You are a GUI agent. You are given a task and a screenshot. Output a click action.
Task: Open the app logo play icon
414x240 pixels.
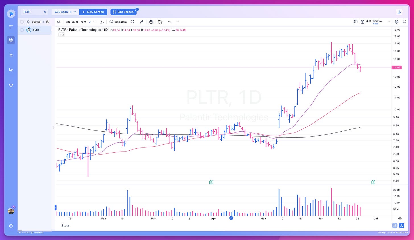click(11, 13)
